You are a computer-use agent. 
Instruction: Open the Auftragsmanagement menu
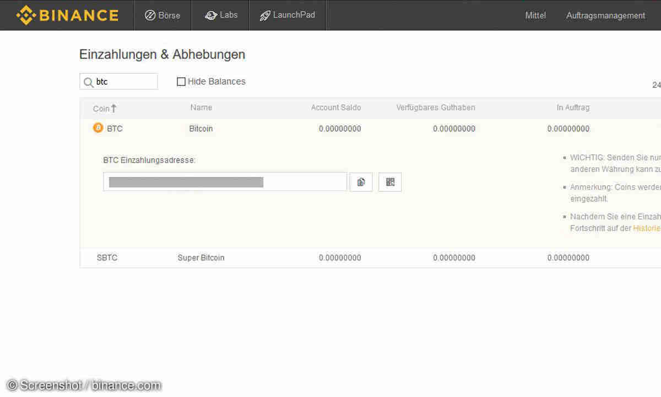pos(605,15)
